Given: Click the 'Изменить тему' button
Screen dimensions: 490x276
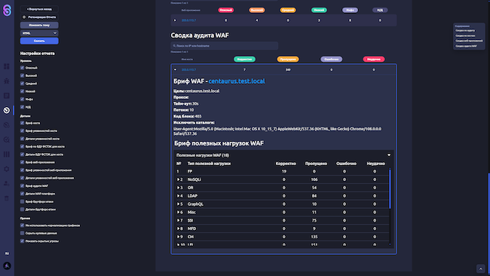Looking at the screenshot, I should (39, 25).
